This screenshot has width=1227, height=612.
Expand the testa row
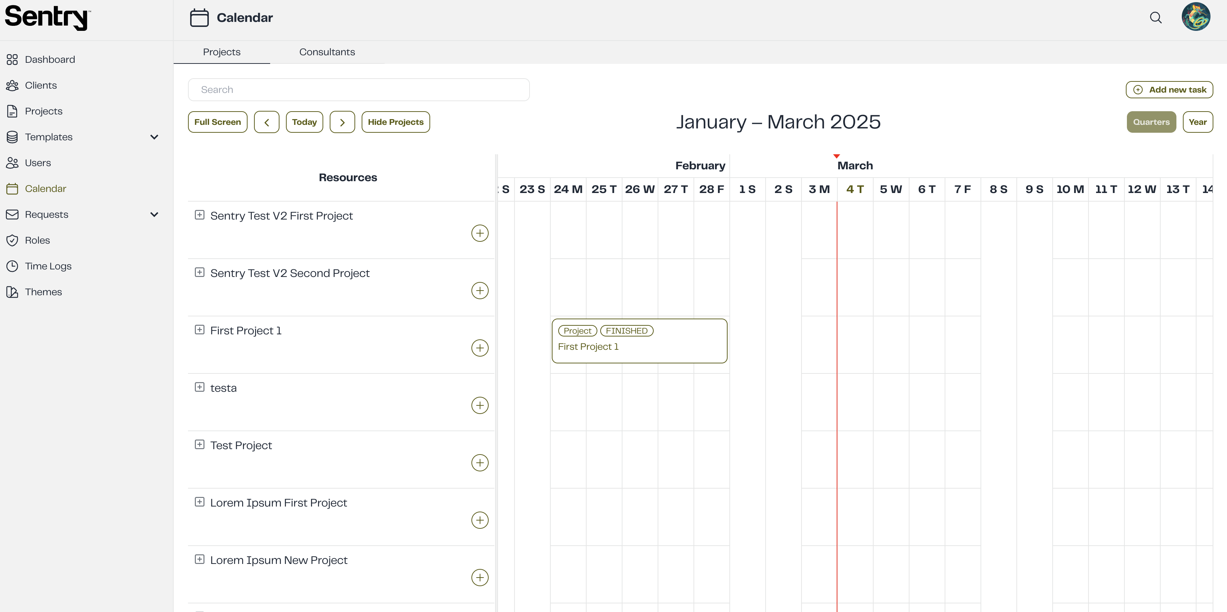199,387
